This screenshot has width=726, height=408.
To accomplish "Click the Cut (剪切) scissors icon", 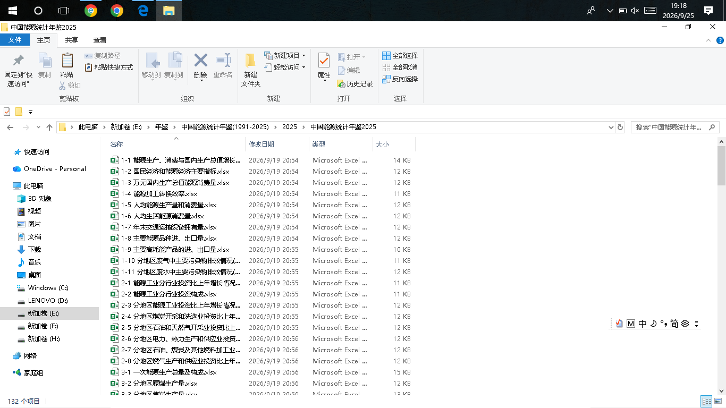I will tap(62, 85).
